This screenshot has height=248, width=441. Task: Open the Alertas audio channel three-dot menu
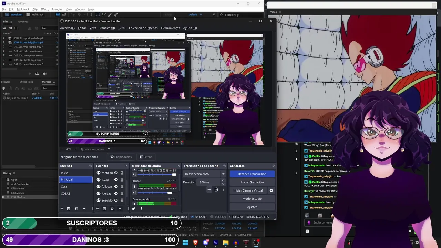pos(135,187)
